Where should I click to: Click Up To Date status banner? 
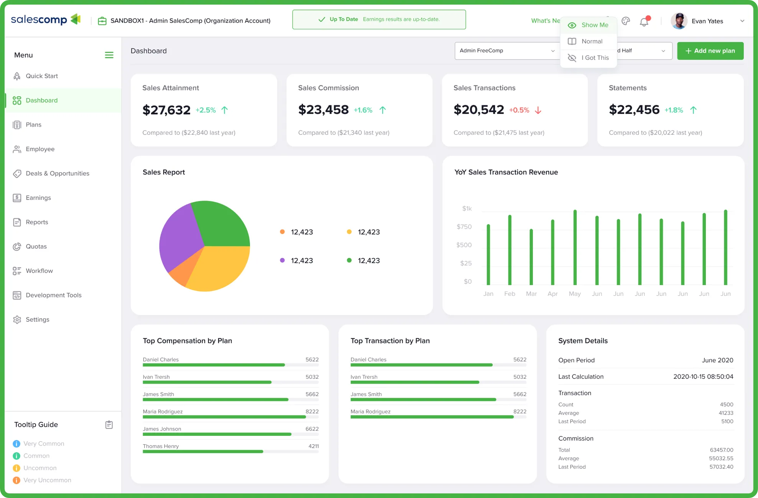pos(379,20)
